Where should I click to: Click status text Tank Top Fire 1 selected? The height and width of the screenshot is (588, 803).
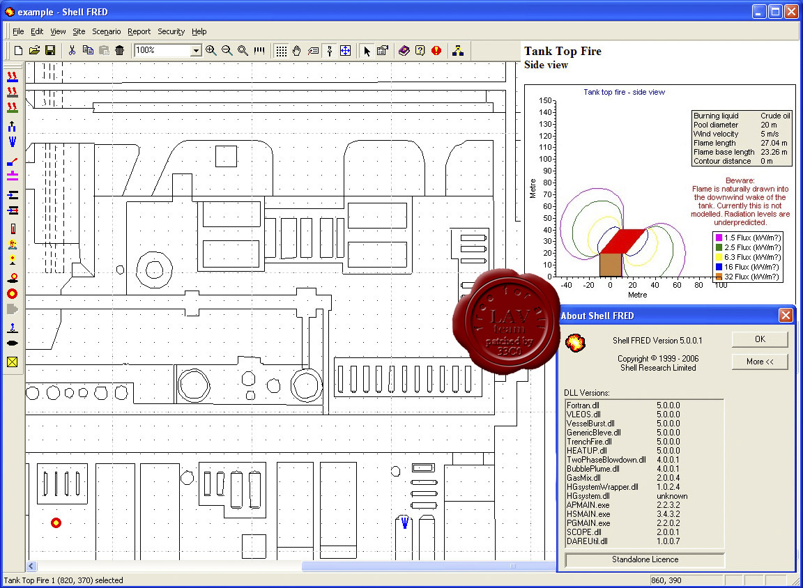pos(63,580)
